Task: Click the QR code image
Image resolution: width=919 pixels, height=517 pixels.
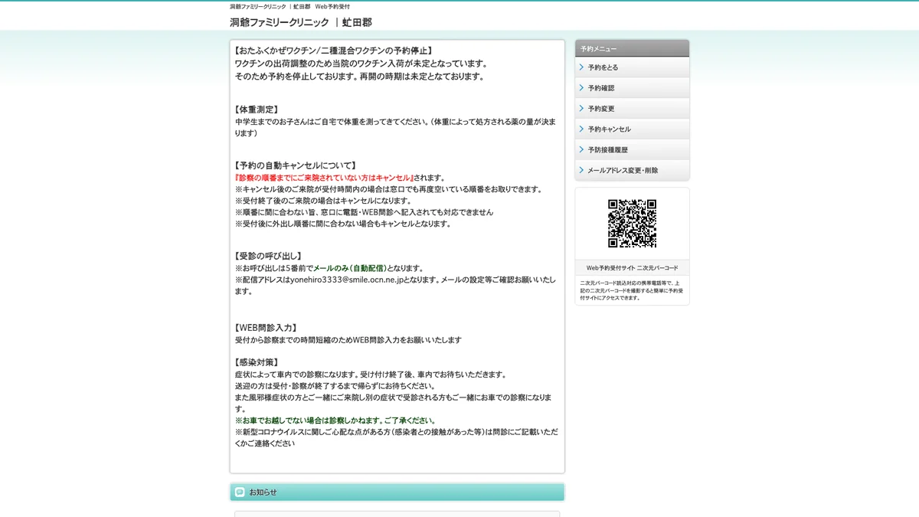Action: click(x=632, y=224)
